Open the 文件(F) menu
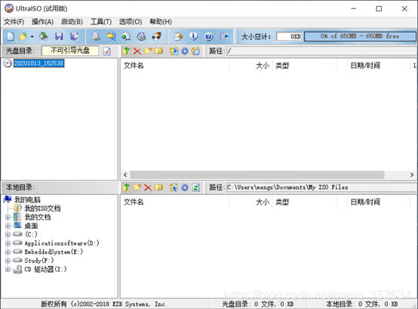 14,22
